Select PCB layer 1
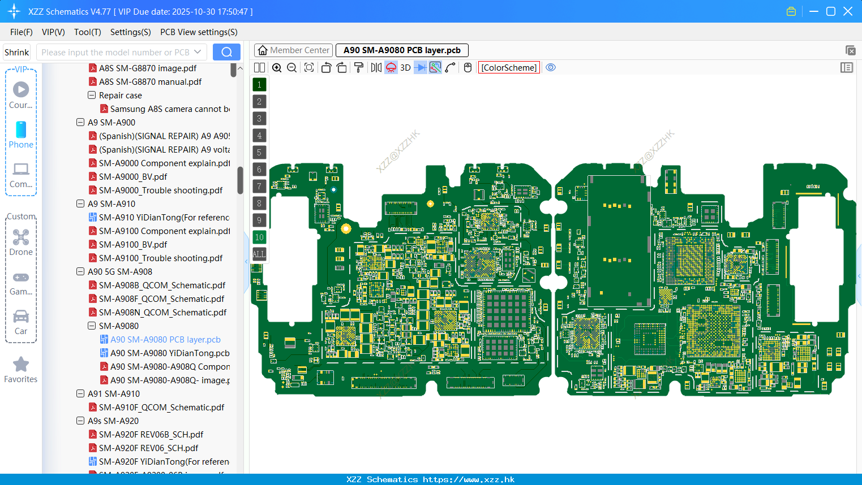The height and width of the screenshot is (485, 862). click(259, 84)
